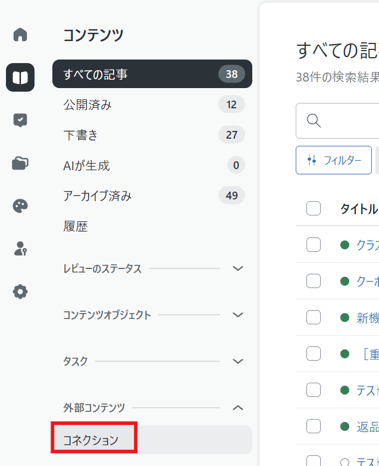Click the 49 archived count badge
Viewport: 379px width, 466px height.
[231, 196]
